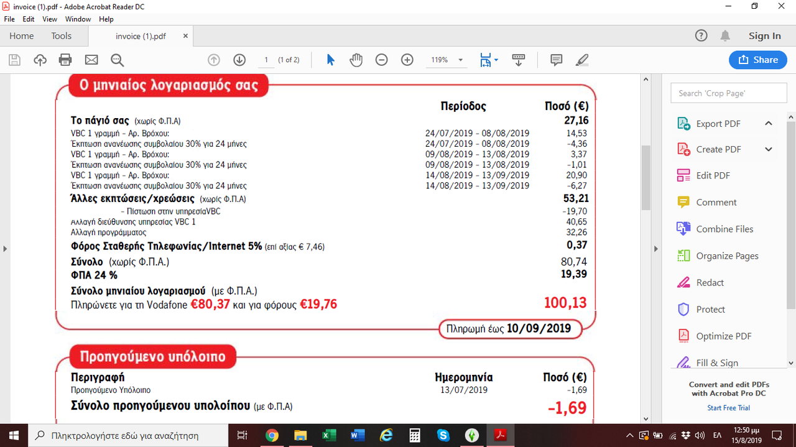Open the find text magnifier icon
This screenshot has width=796, height=447.
117,60
